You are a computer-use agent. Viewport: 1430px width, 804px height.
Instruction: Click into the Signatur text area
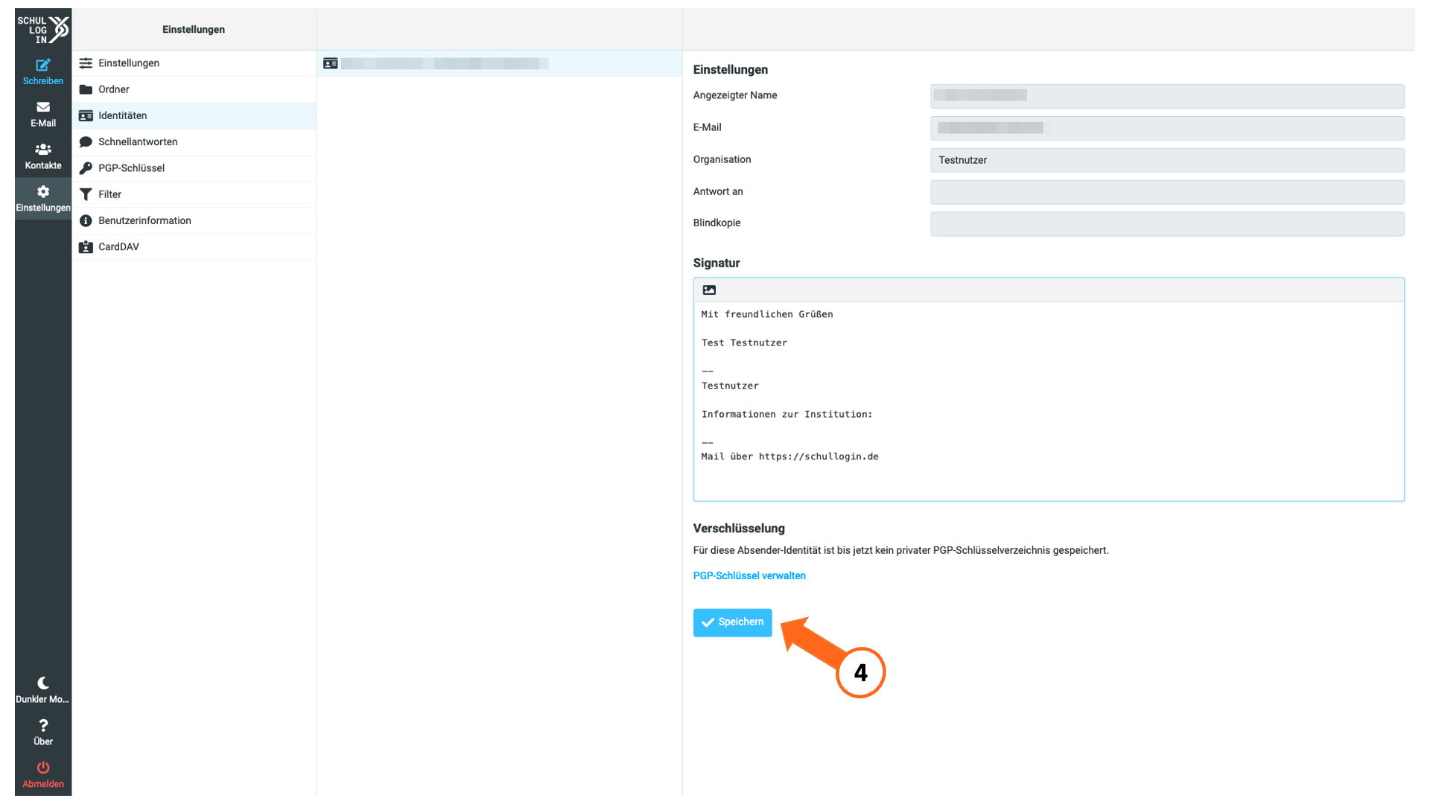point(1049,401)
